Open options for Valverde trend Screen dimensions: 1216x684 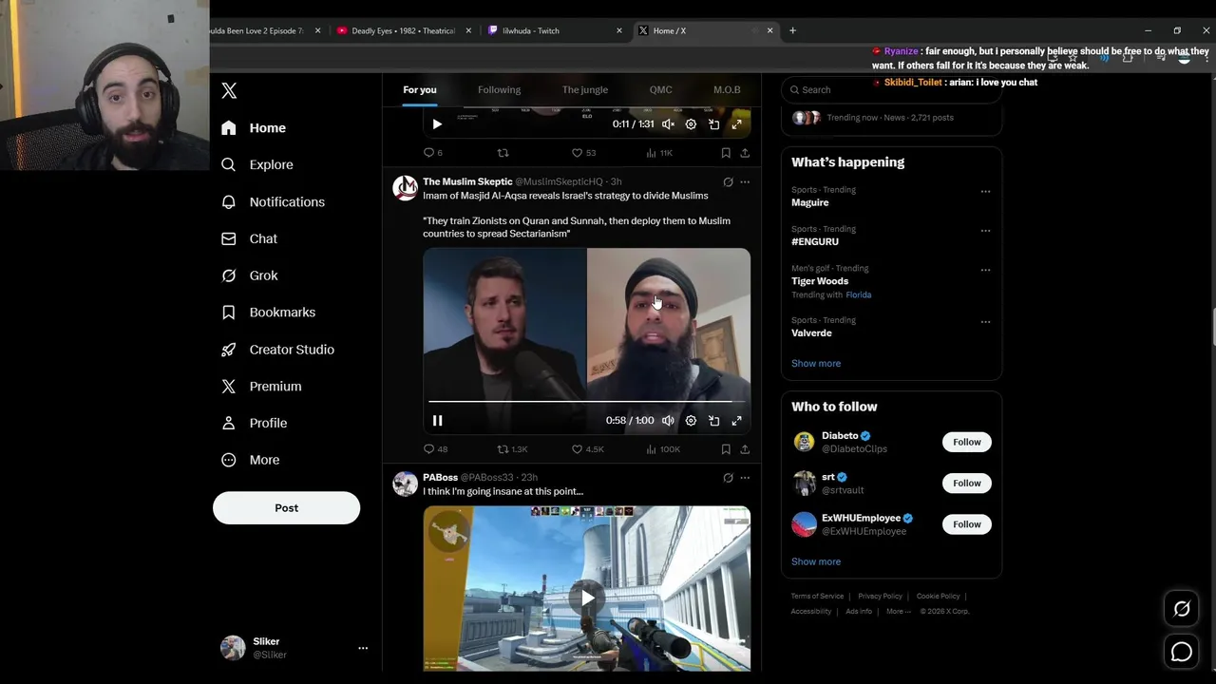985,322
